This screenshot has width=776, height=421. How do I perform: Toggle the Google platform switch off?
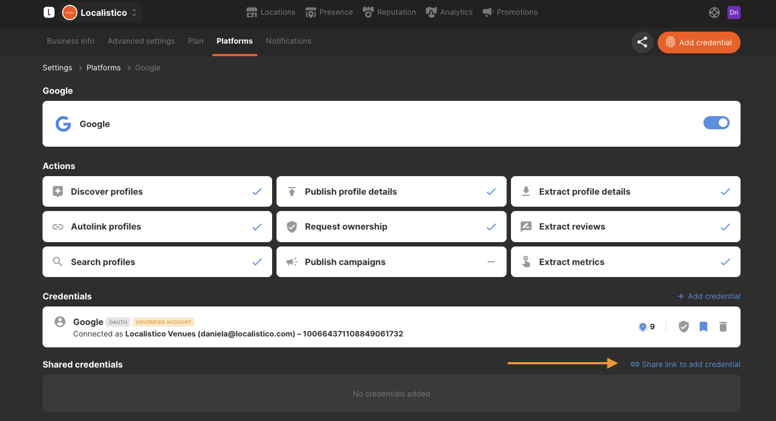[717, 123]
